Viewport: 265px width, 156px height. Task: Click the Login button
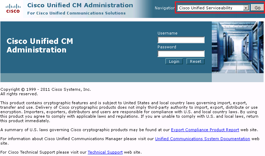click(x=174, y=61)
